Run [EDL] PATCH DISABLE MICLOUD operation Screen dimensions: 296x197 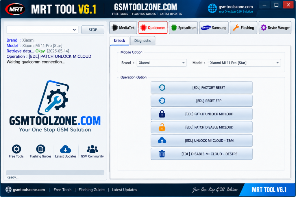coord(201,127)
